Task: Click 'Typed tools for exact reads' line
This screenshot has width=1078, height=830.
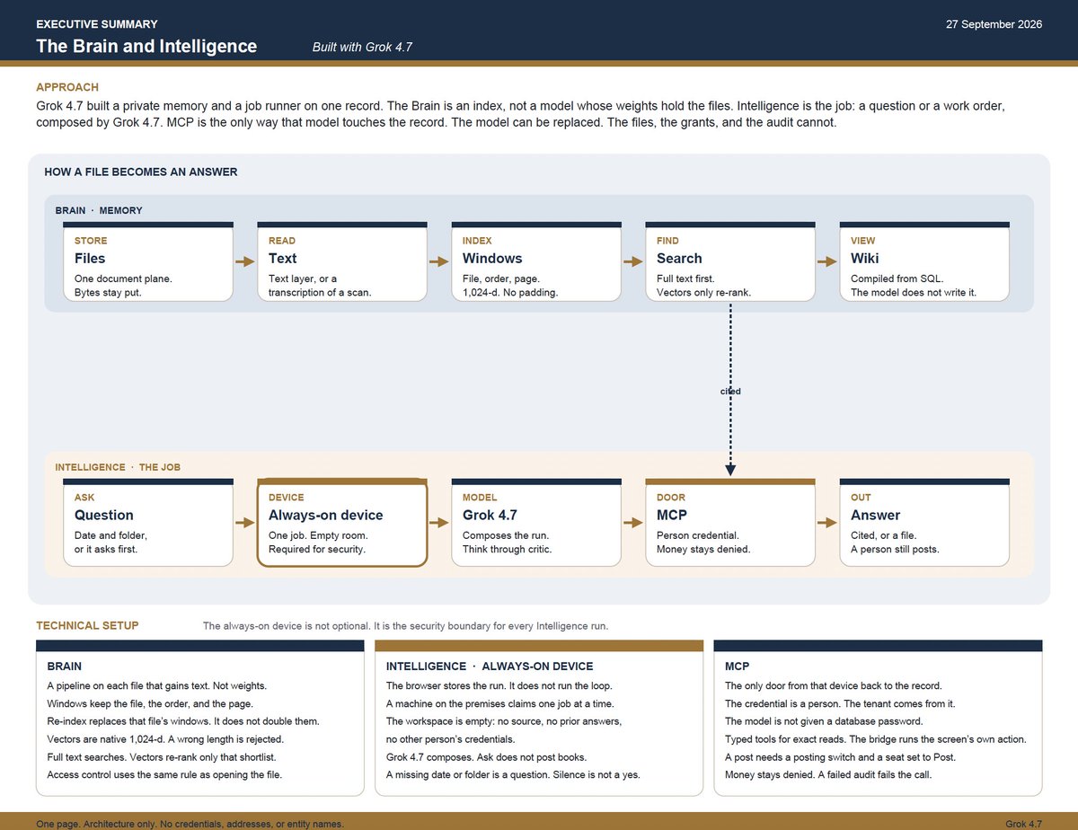Action: [x=876, y=739]
